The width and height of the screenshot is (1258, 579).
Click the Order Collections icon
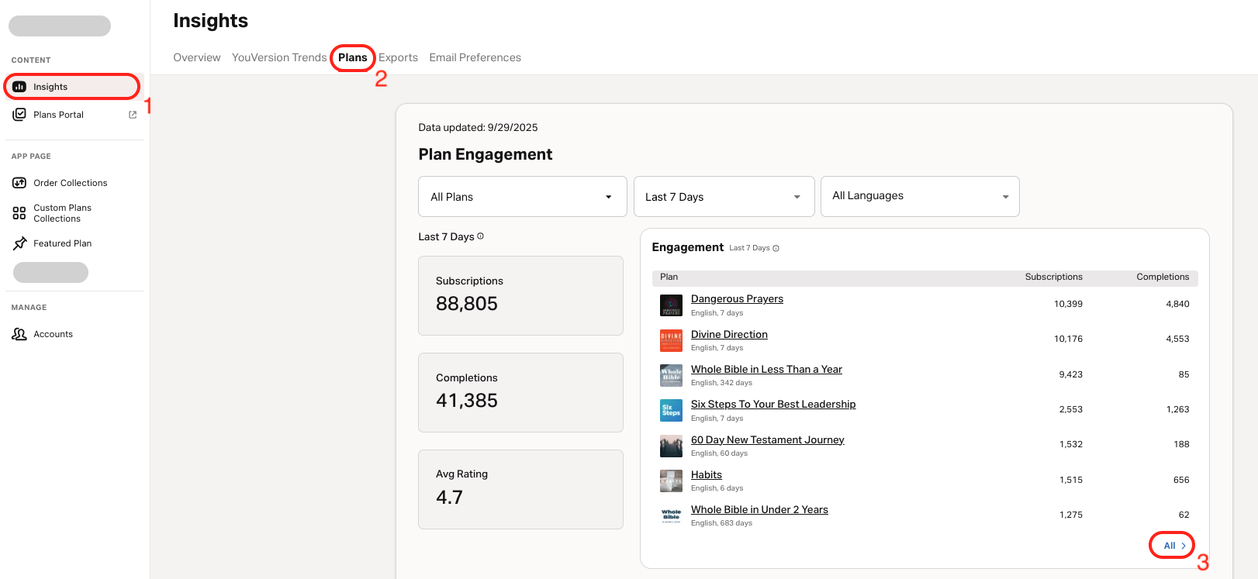coord(19,183)
